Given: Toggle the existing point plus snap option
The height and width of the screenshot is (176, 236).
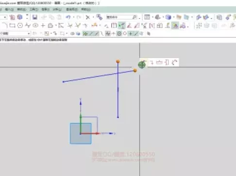Looking at the screenshot, I should pos(130,33).
